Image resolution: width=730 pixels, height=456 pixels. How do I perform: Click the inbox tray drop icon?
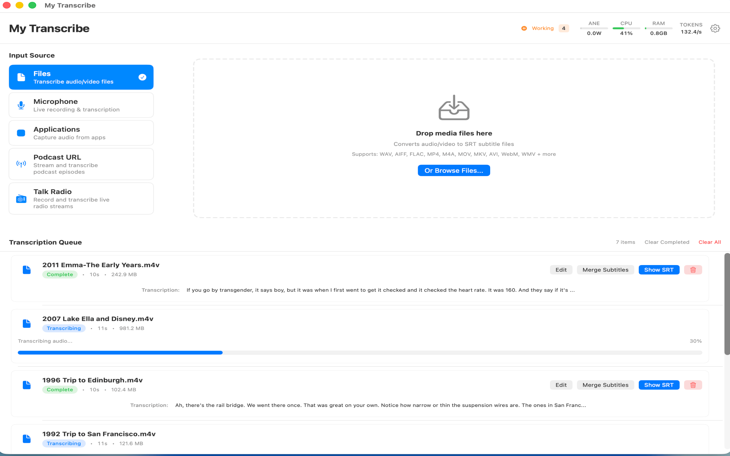[454, 108]
